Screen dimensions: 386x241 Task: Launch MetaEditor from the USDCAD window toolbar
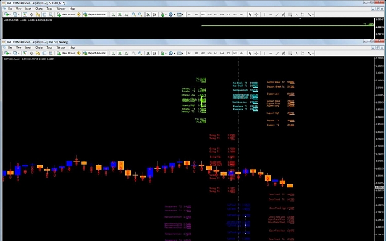[79, 15]
